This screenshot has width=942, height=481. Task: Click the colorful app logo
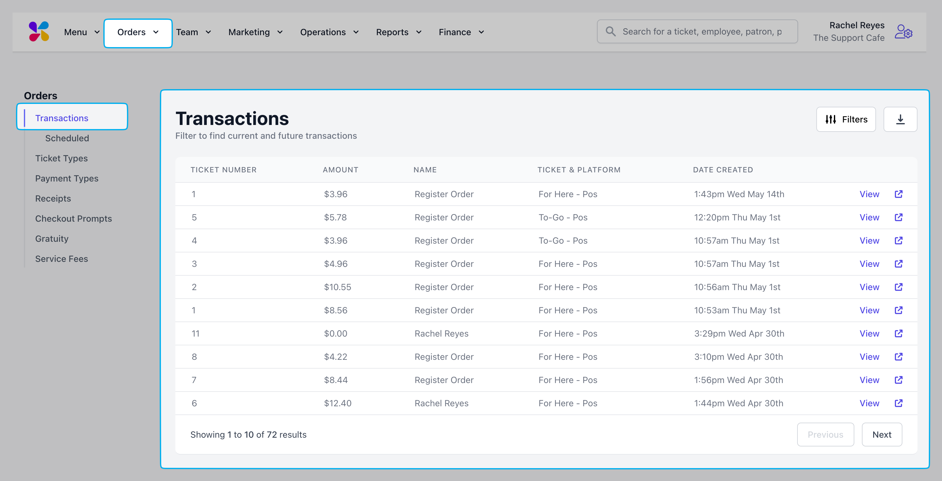(x=39, y=31)
